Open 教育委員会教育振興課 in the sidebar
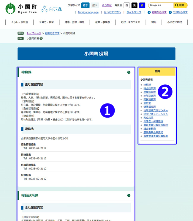Image resolution: width=193 pixels, height=221 pixels. (156, 125)
